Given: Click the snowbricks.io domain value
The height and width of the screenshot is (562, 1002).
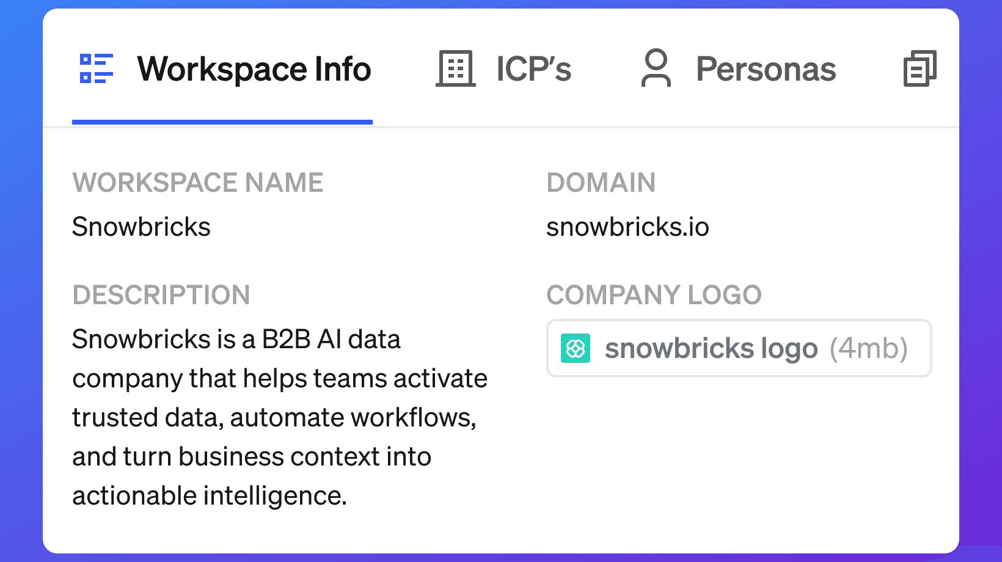Looking at the screenshot, I should (x=627, y=227).
